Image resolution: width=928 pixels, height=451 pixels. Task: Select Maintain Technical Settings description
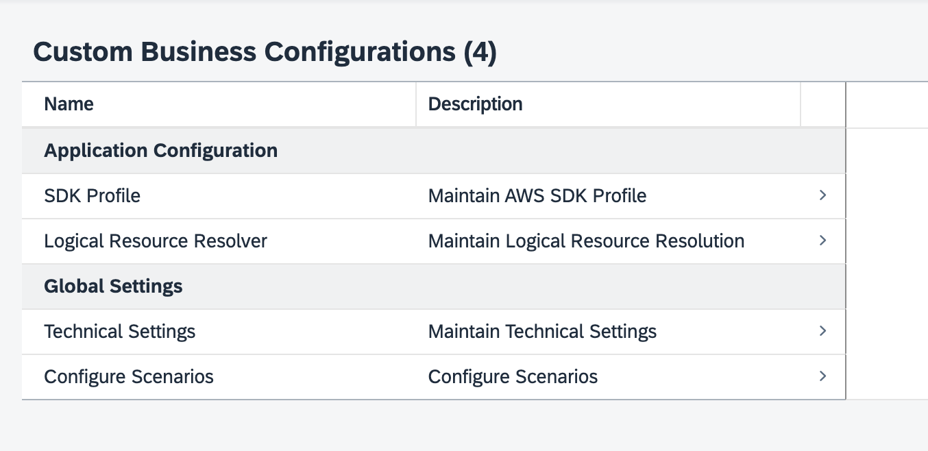(x=542, y=331)
